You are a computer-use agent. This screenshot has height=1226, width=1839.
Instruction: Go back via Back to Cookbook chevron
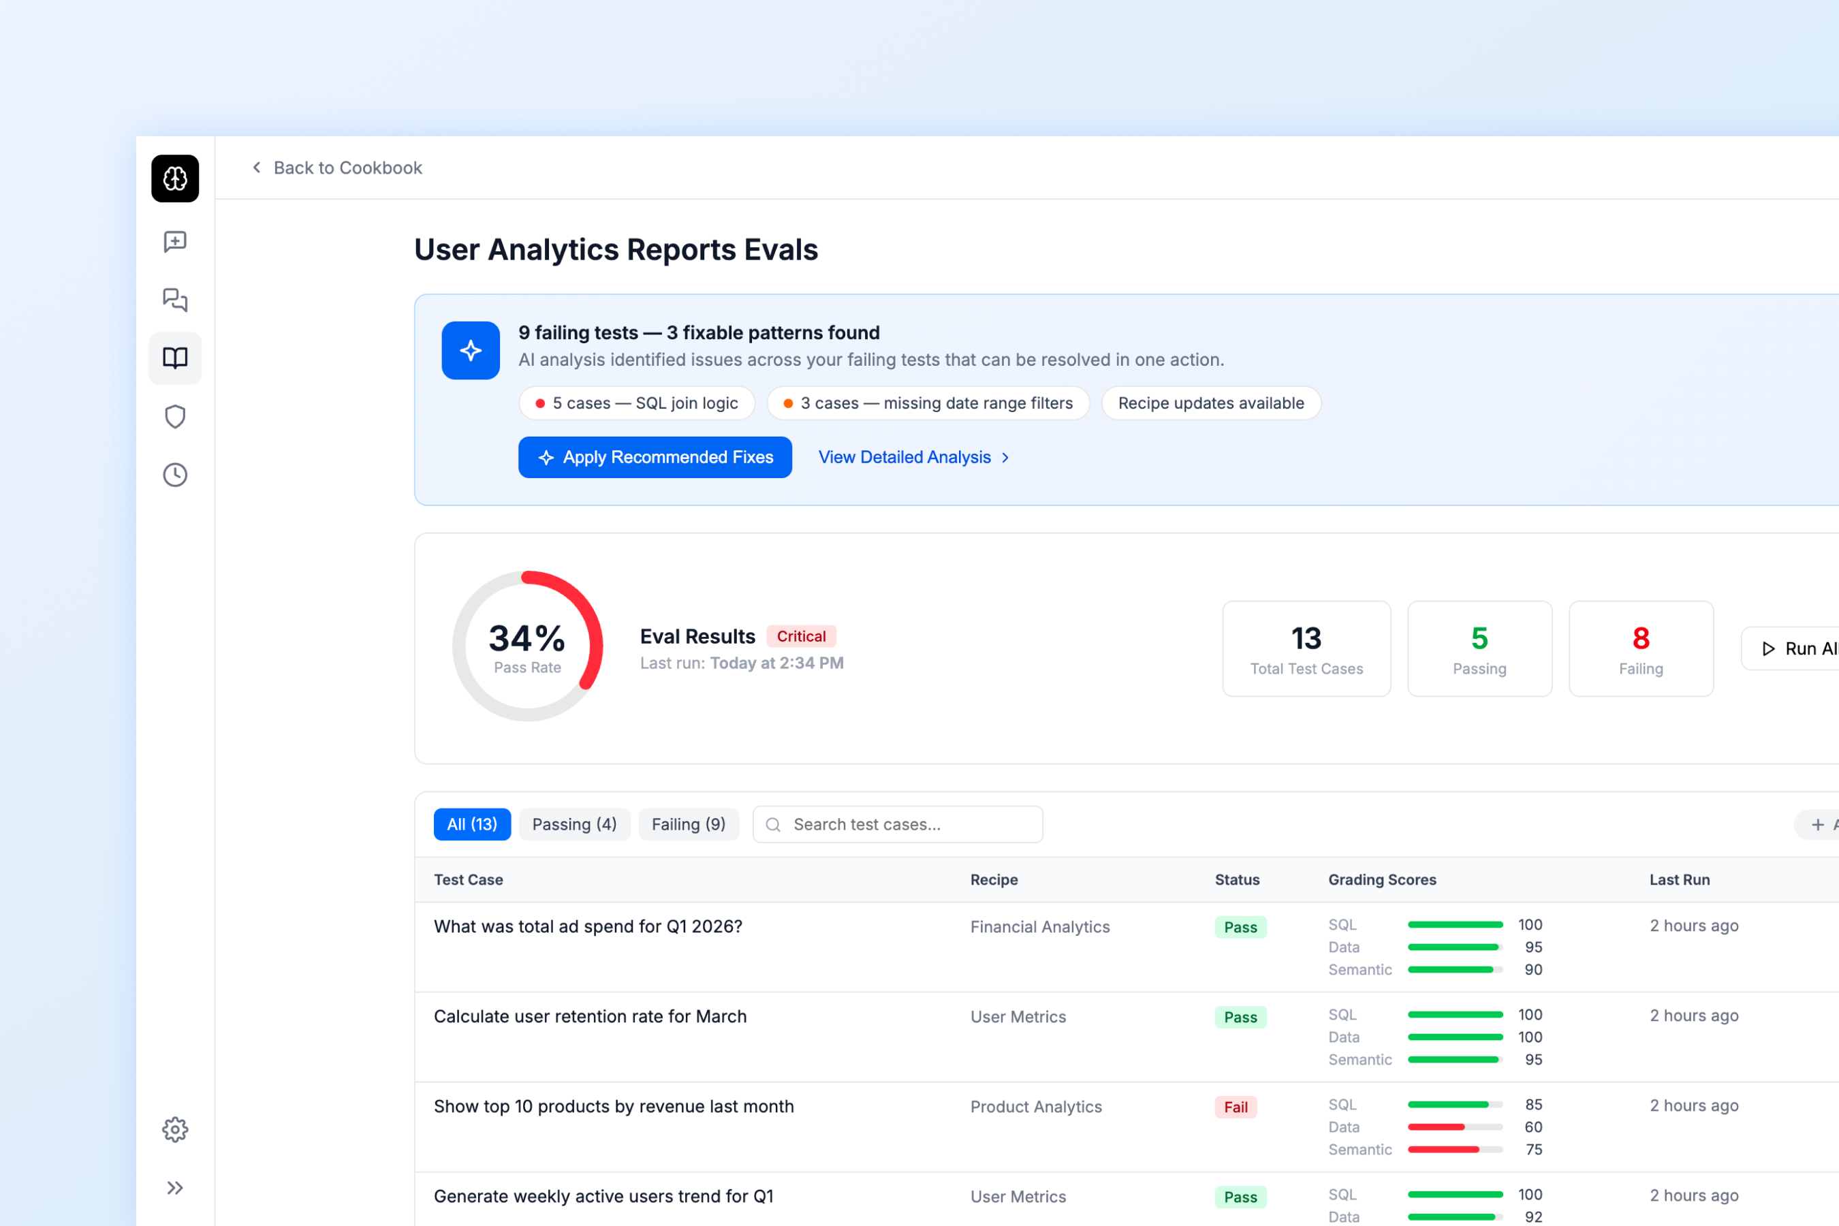257,168
